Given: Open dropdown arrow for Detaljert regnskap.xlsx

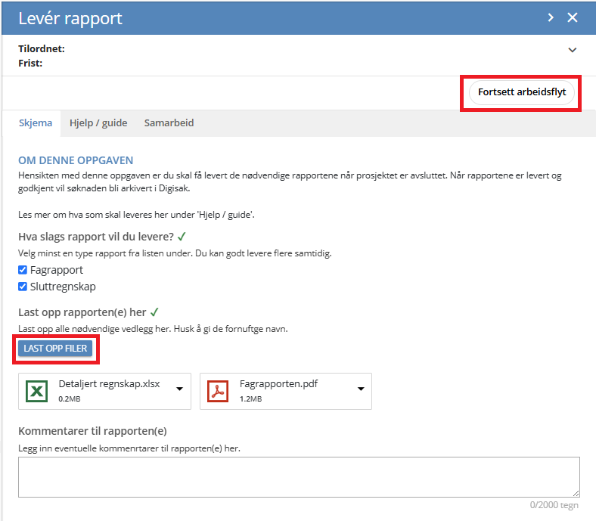Looking at the screenshot, I should [179, 389].
